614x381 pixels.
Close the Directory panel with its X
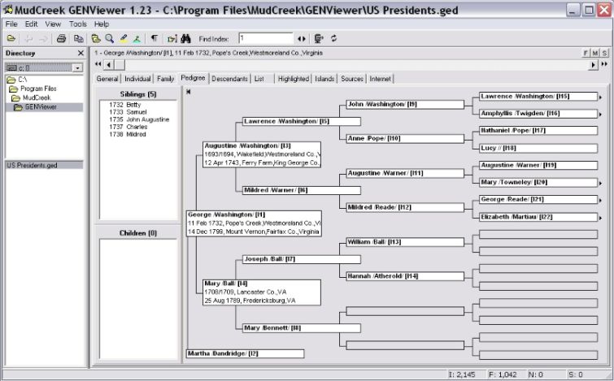coord(81,53)
